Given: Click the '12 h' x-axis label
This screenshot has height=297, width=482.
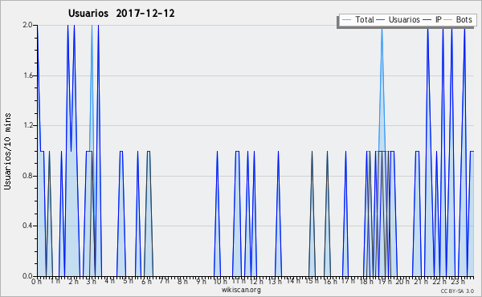Looking at the screenshot, I should point(257,281).
